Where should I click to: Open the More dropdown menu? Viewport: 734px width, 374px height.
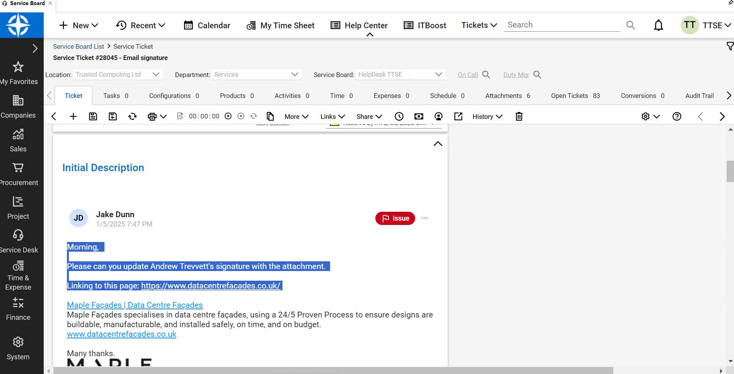pos(296,117)
